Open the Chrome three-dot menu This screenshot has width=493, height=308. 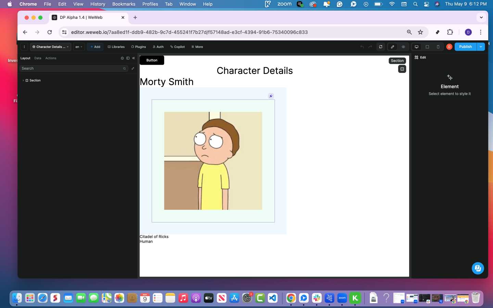coord(481,32)
